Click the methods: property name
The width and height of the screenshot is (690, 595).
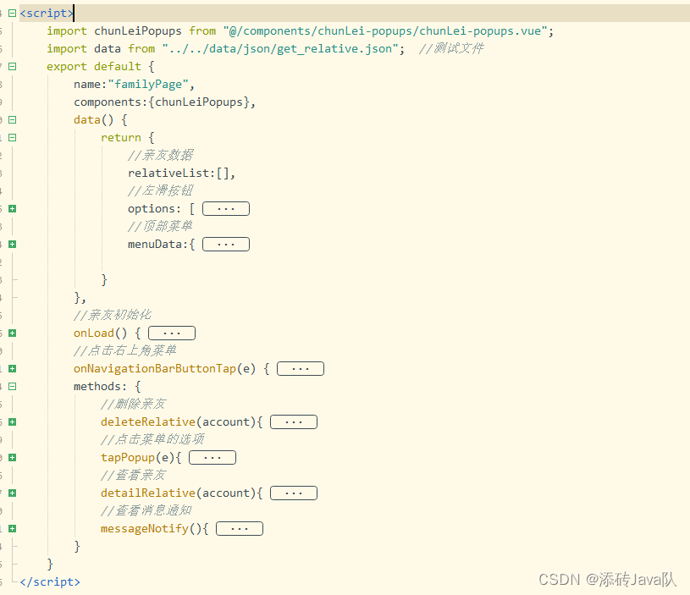coord(101,386)
